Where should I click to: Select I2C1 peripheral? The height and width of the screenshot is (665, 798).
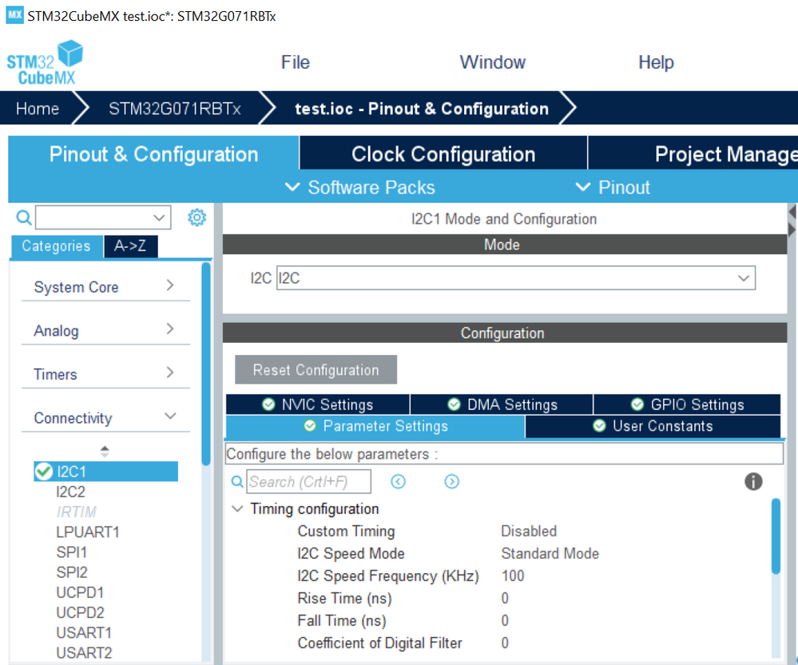pos(106,472)
